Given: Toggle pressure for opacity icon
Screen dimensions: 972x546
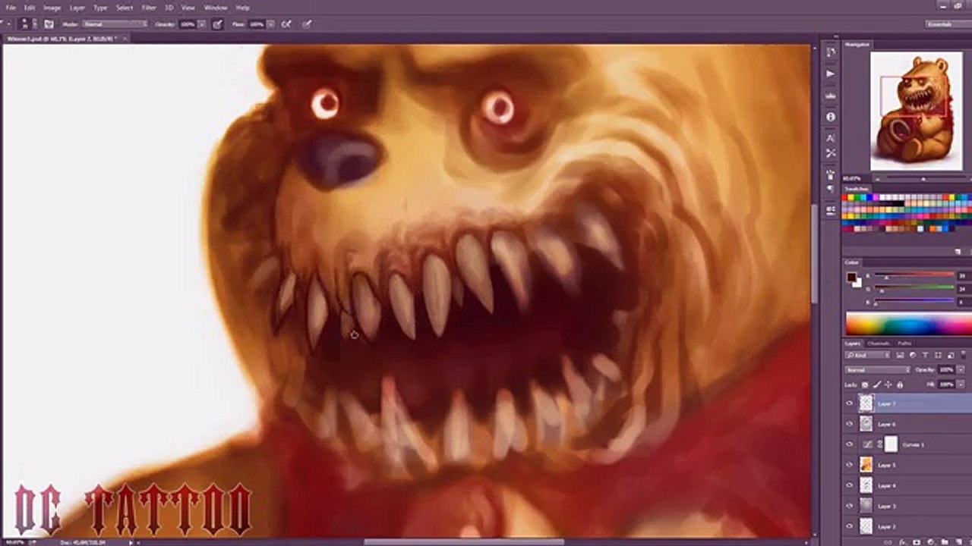Looking at the screenshot, I should (217, 24).
